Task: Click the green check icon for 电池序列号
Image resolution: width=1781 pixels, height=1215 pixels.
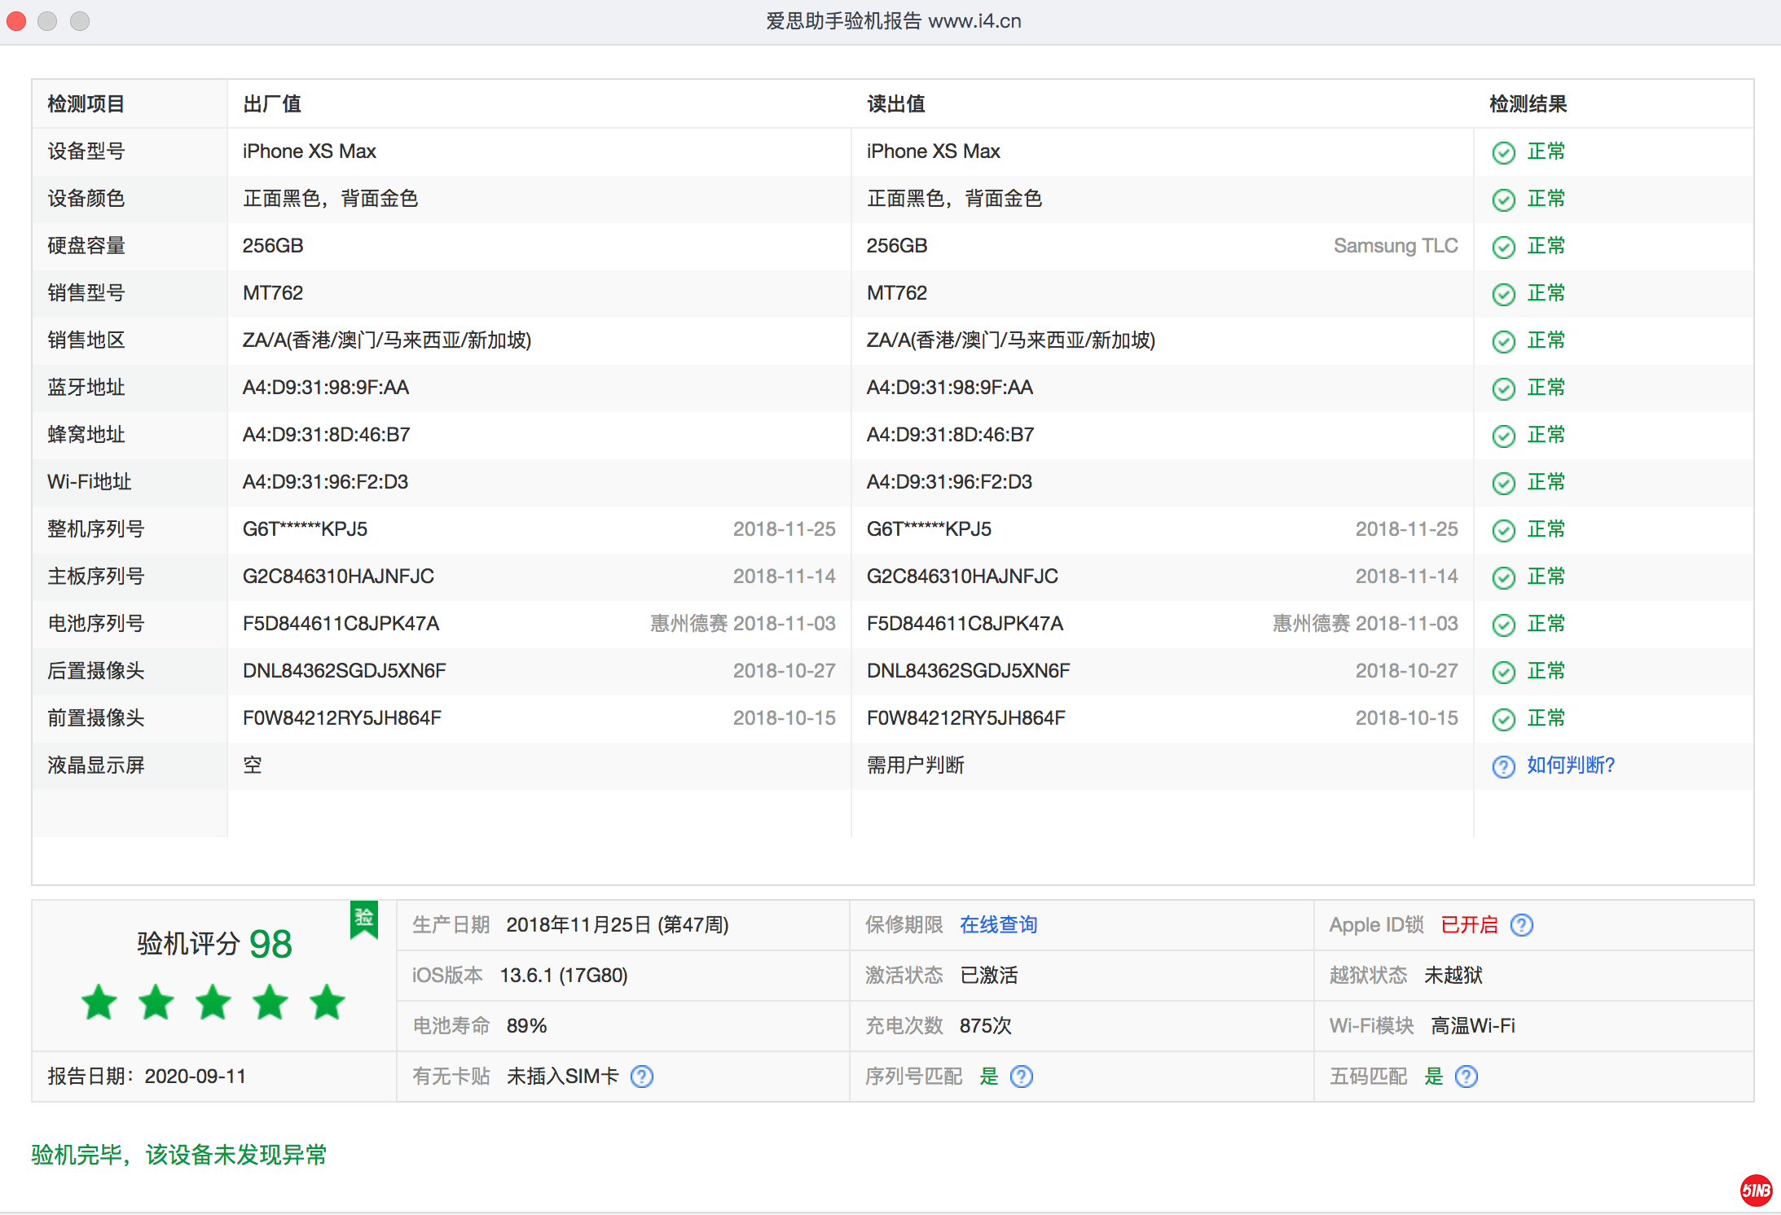Action: 1503,625
